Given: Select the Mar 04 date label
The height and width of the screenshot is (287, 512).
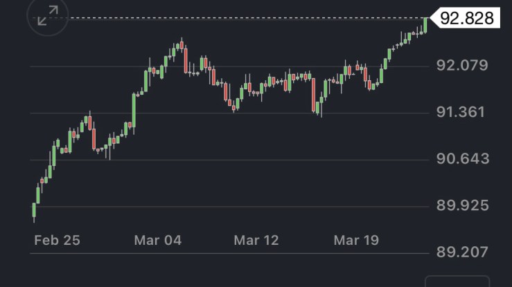Looking at the screenshot, I should click(x=157, y=240).
